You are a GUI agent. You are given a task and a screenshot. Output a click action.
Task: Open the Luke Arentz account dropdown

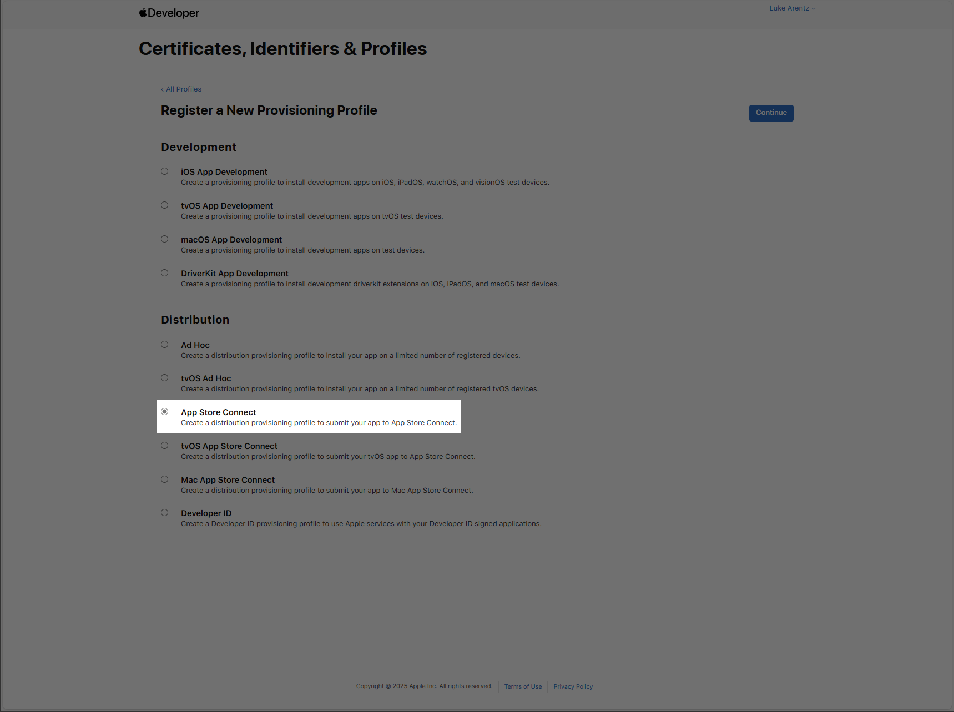792,8
